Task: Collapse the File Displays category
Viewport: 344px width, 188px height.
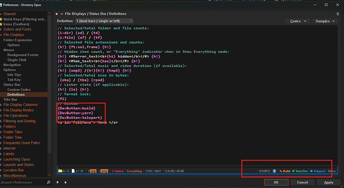Action: (x=1, y=35)
